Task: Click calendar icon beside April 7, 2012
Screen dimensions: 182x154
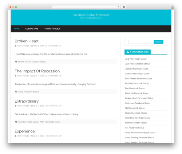Action: (x=32, y=76)
